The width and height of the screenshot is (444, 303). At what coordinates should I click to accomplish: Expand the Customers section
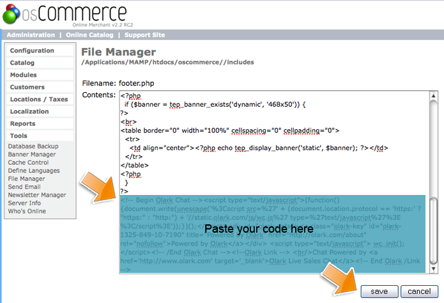(27, 87)
